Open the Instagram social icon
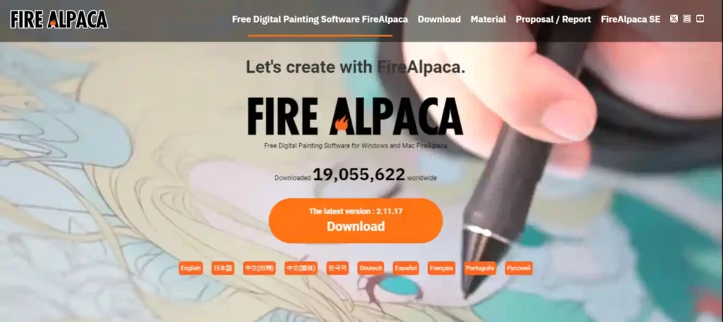Image resolution: width=723 pixels, height=322 pixels. (687, 19)
